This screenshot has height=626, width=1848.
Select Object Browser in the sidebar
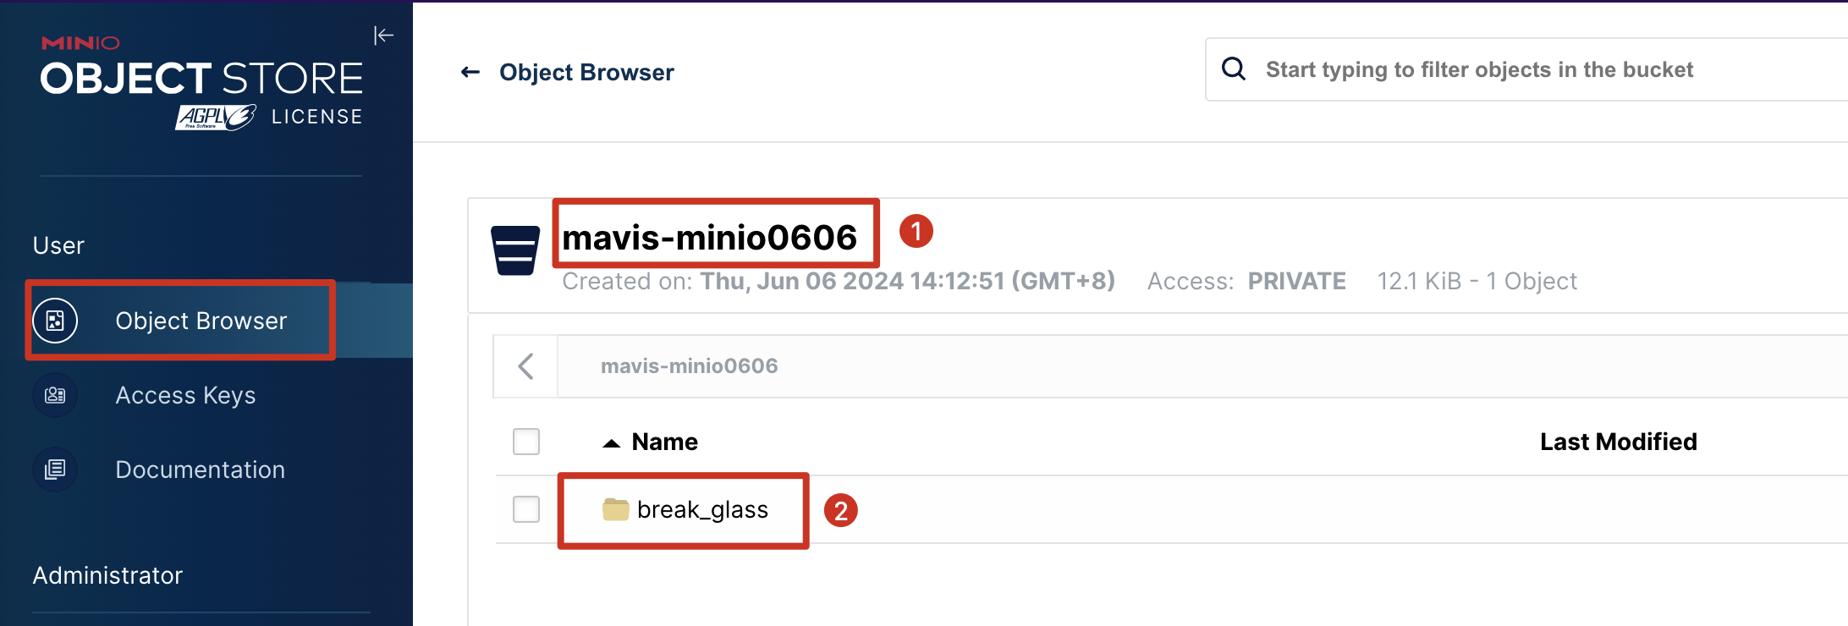tap(201, 321)
